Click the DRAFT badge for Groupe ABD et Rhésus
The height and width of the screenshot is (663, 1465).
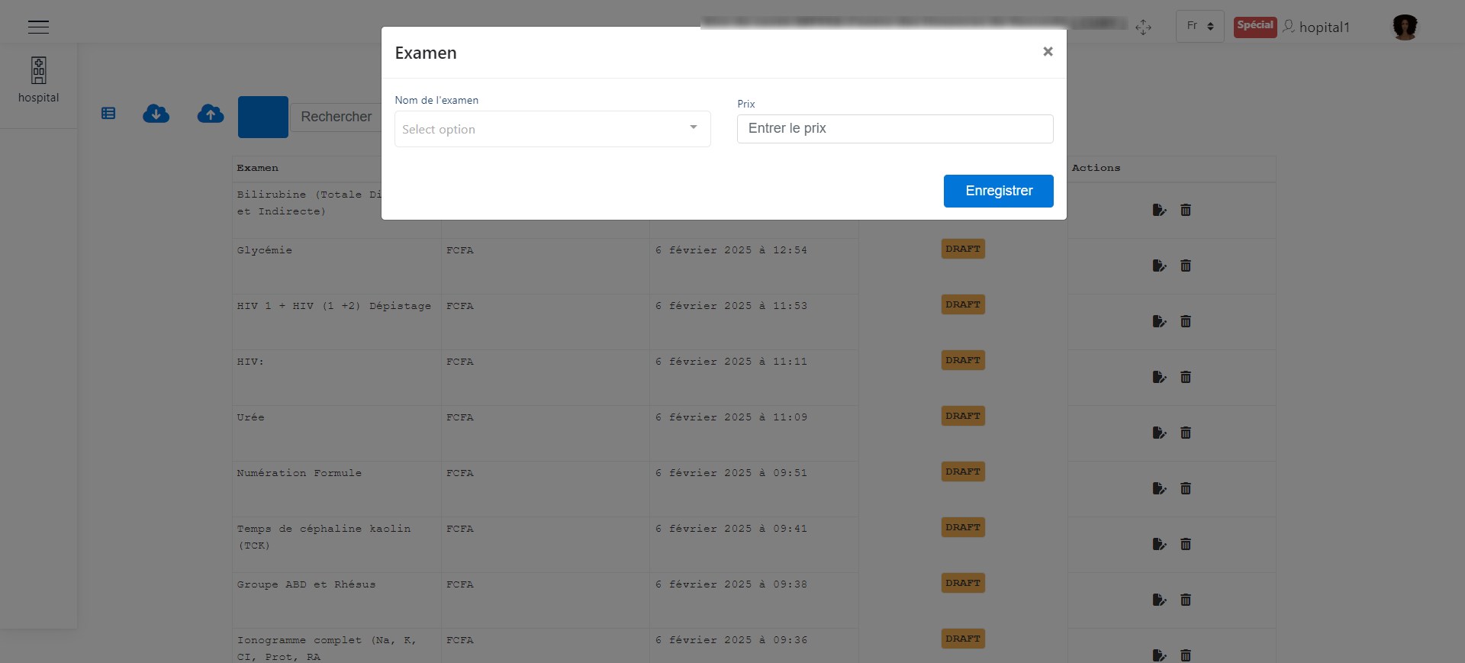(x=963, y=583)
